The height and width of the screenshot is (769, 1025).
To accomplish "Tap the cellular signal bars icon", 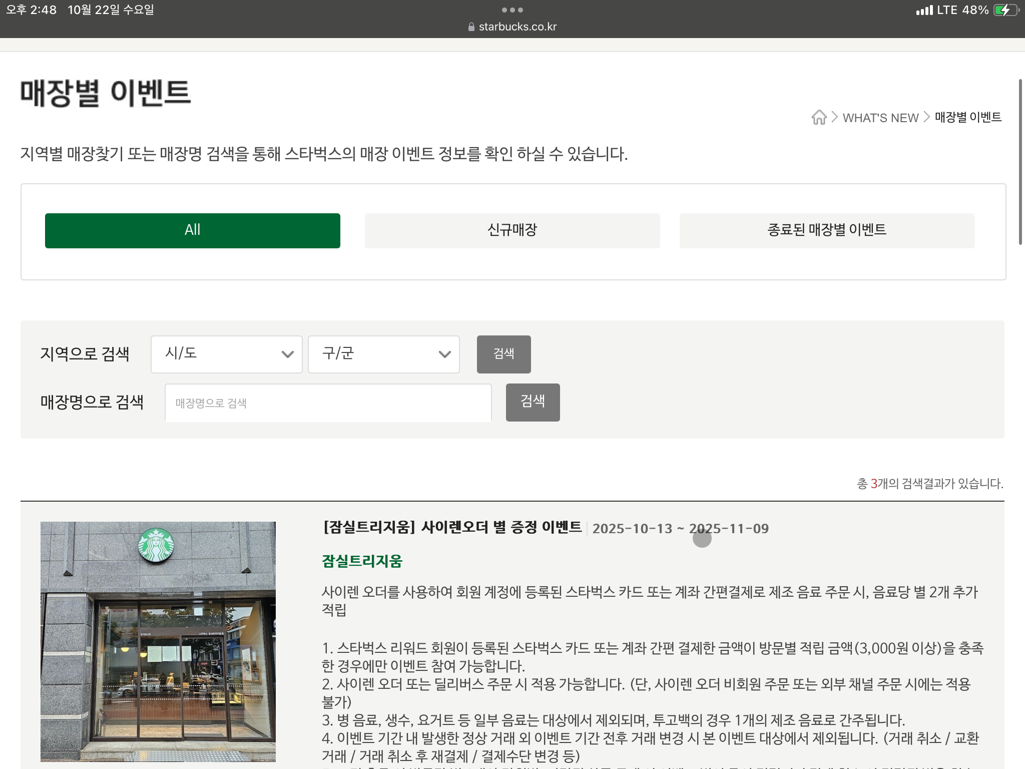I will [x=924, y=10].
